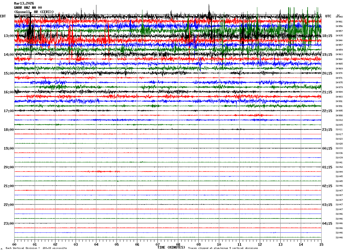344x252 pixels.
Task: Click the GNAR HNZ NM 00 station label
Action: [x=28, y=8]
